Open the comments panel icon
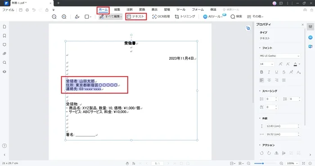The height and width of the screenshot is (166, 315). 4,45
